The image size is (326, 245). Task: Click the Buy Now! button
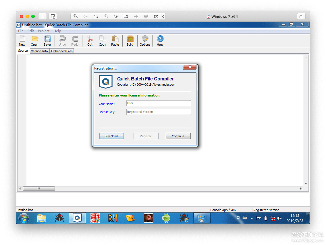tap(111, 136)
